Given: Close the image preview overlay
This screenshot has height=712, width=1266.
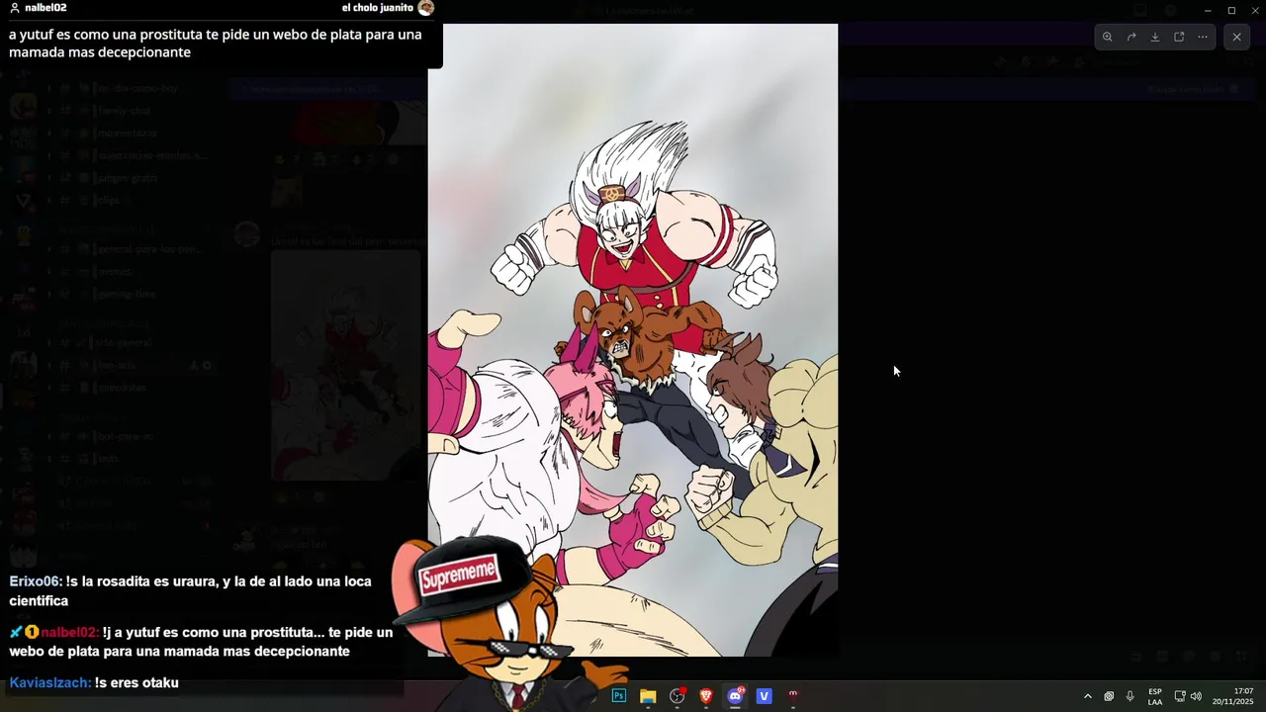Looking at the screenshot, I should coord(1236,37).
